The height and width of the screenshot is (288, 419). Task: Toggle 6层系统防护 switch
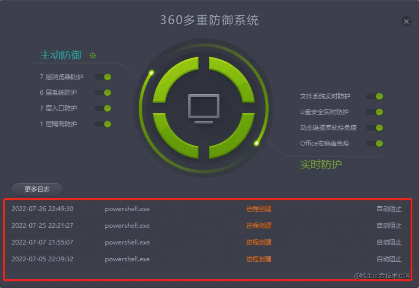coord(103,93)
